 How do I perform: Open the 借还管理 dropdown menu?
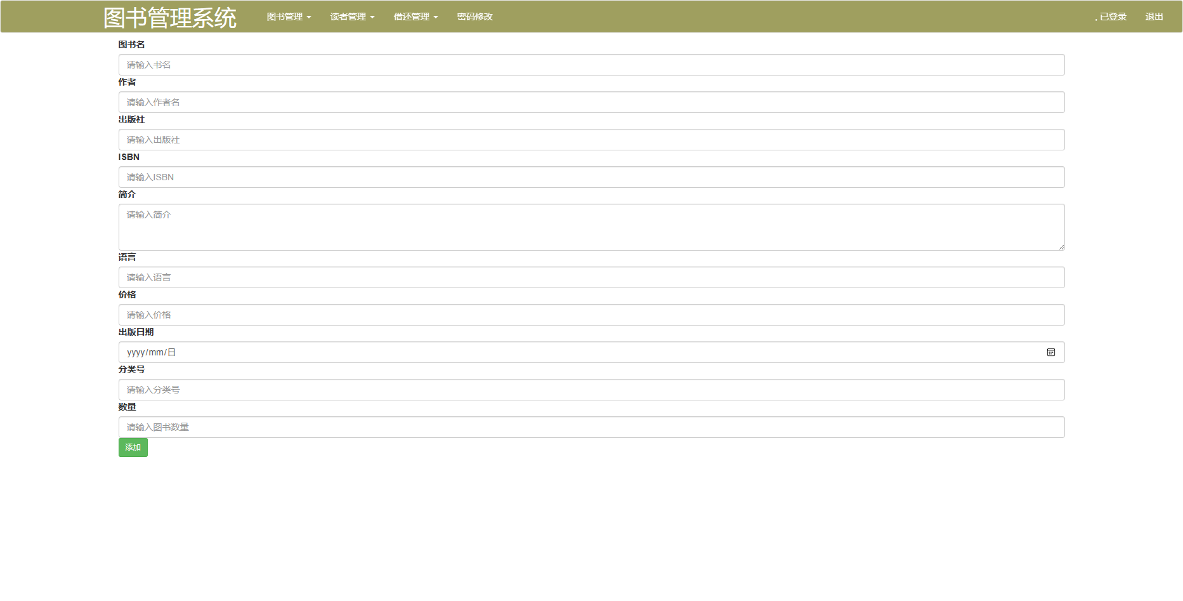tap(415, 17)
